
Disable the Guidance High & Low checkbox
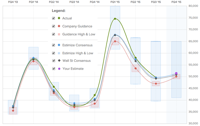[54, 34]
